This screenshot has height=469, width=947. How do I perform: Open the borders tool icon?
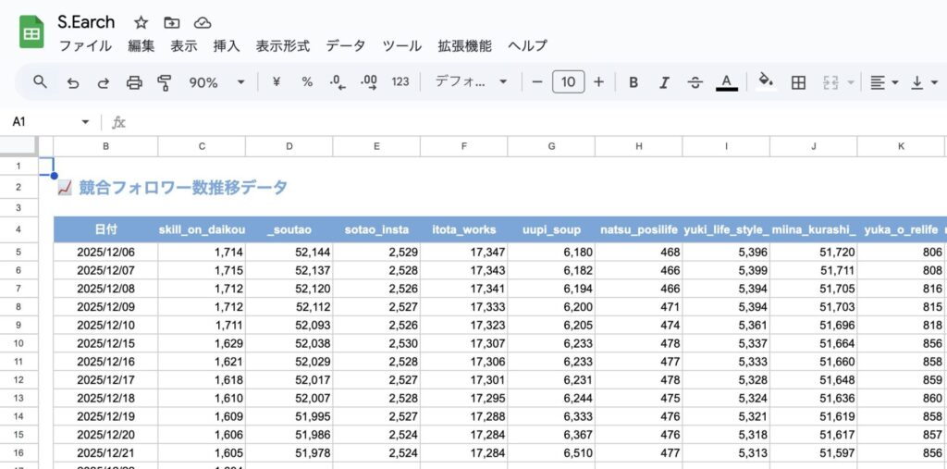pos(798,82)
